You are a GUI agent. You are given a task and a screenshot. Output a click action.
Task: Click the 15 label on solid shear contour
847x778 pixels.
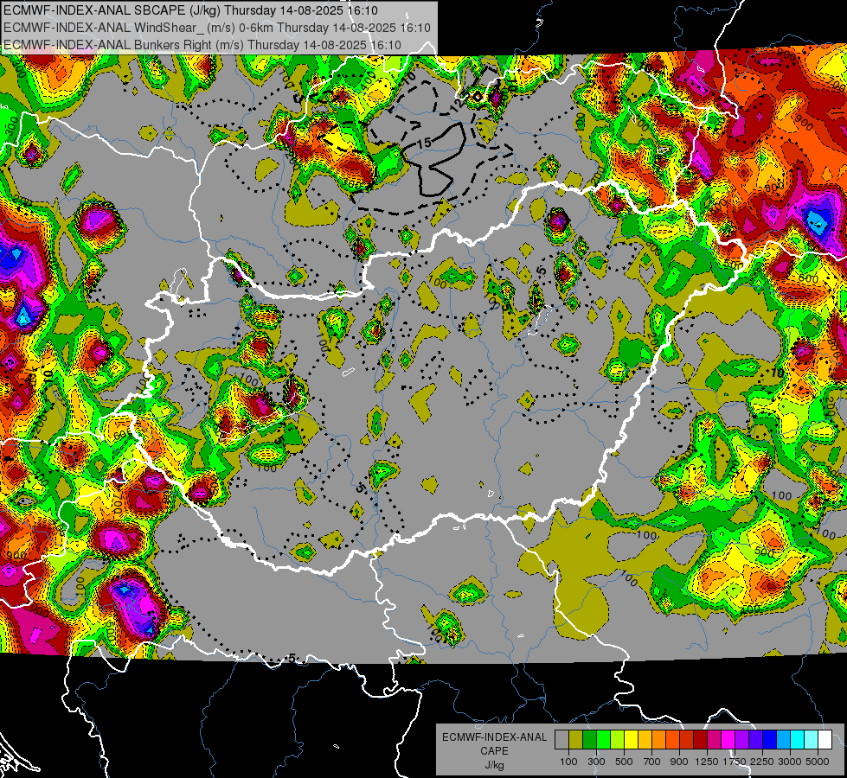tap(425, 143)
